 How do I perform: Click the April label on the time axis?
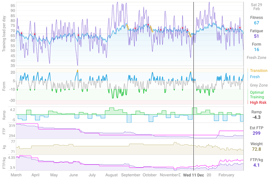pos(35,175)
